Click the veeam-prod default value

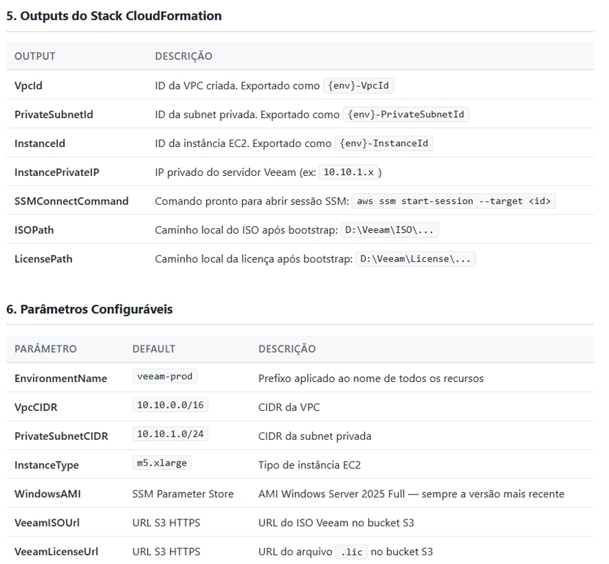point(165,376)
